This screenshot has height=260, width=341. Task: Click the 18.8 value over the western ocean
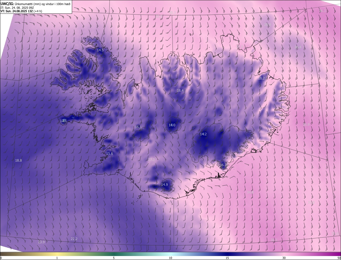point(19,160)
